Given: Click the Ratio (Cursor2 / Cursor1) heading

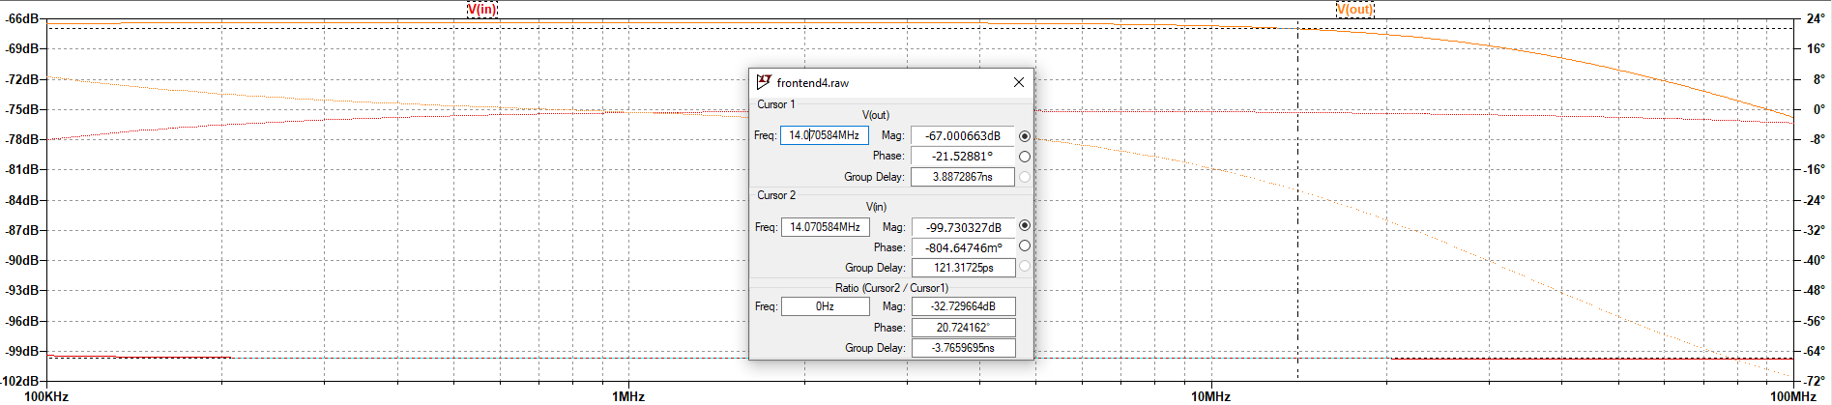Looking at the screenshot, I should [x=891, y=288].
